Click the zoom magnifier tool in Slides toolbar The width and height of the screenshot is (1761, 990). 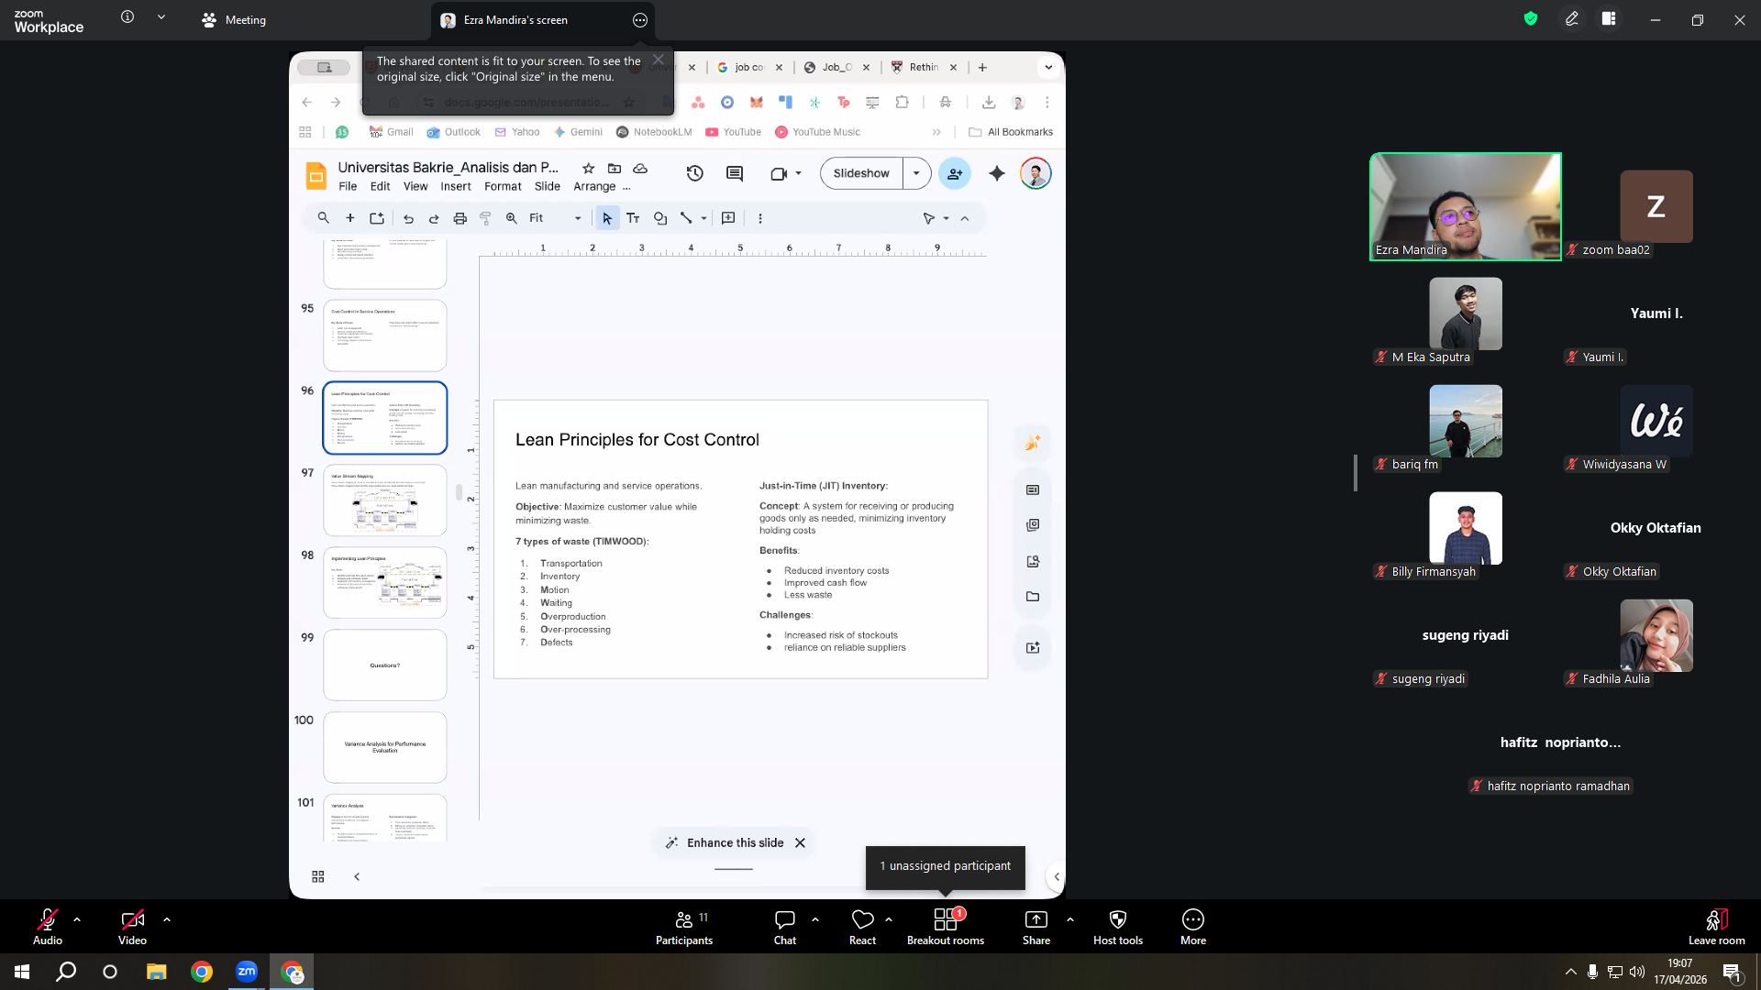(512, 218)
